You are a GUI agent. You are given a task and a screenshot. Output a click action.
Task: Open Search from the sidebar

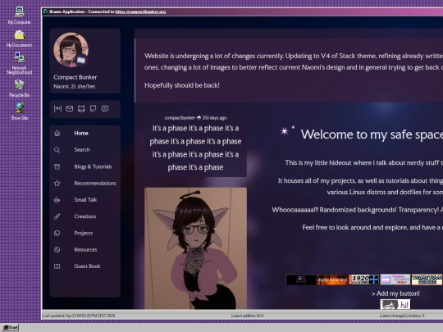click(x=82, y=150)
